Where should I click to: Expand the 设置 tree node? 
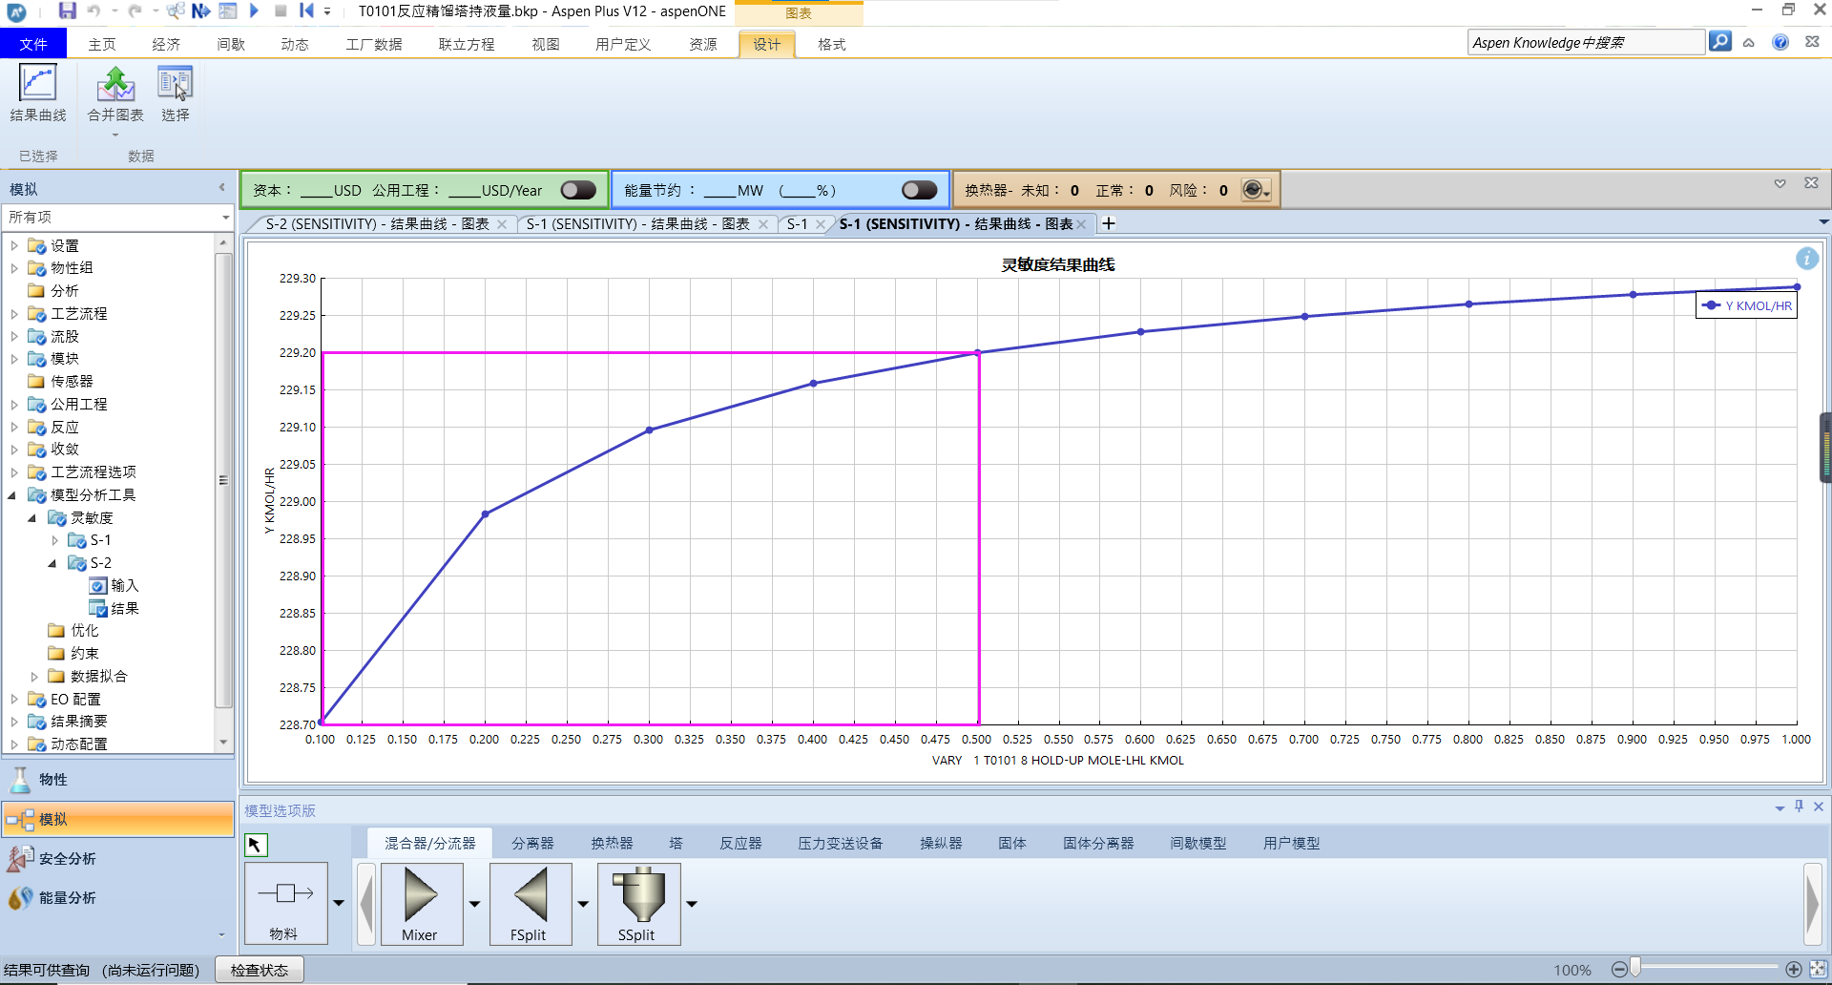pos(14,245)
